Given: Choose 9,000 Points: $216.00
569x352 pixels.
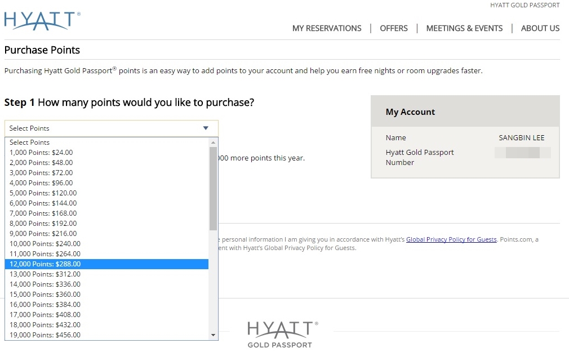Looking at the screenshot, I should (106, 234).
